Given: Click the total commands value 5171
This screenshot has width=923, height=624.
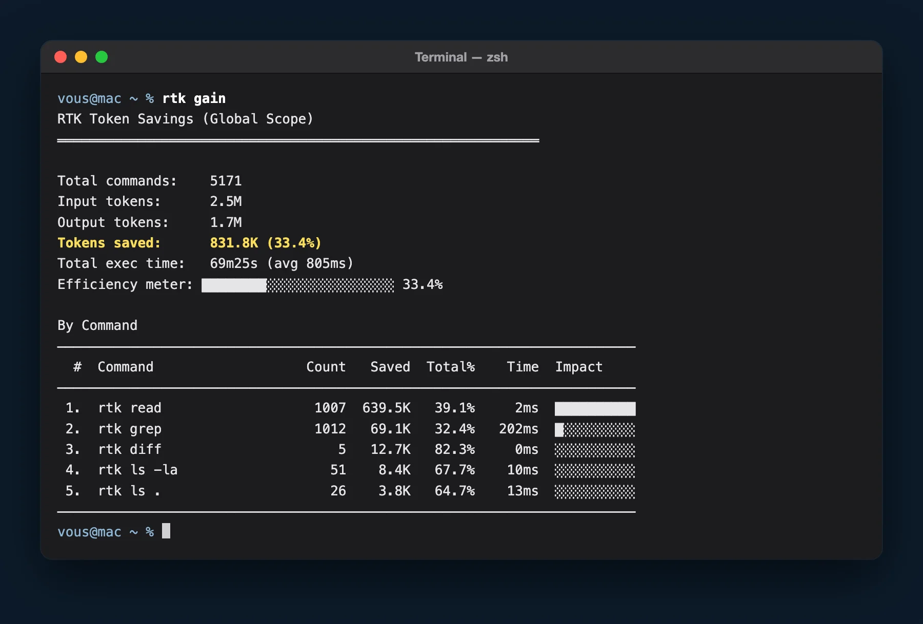Looking at the screenshot, I should pos(226,181).
